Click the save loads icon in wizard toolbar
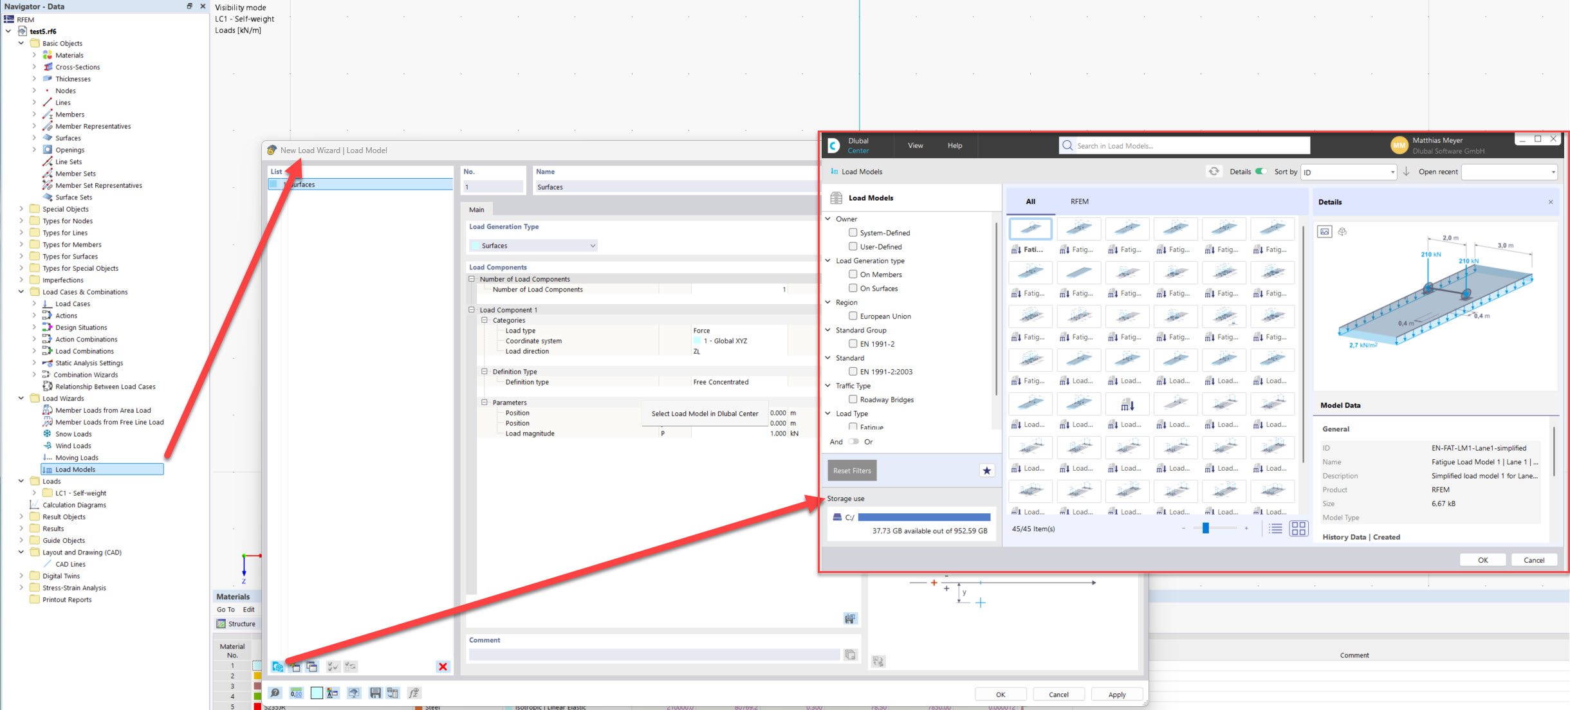The image size is (1570, 710). pyautogui.click(x=375, y=693)
